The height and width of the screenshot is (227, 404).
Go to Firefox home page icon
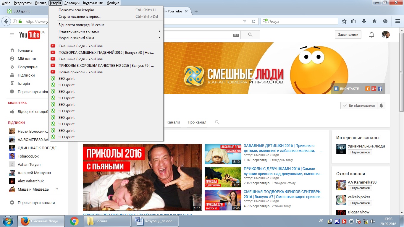375,21
